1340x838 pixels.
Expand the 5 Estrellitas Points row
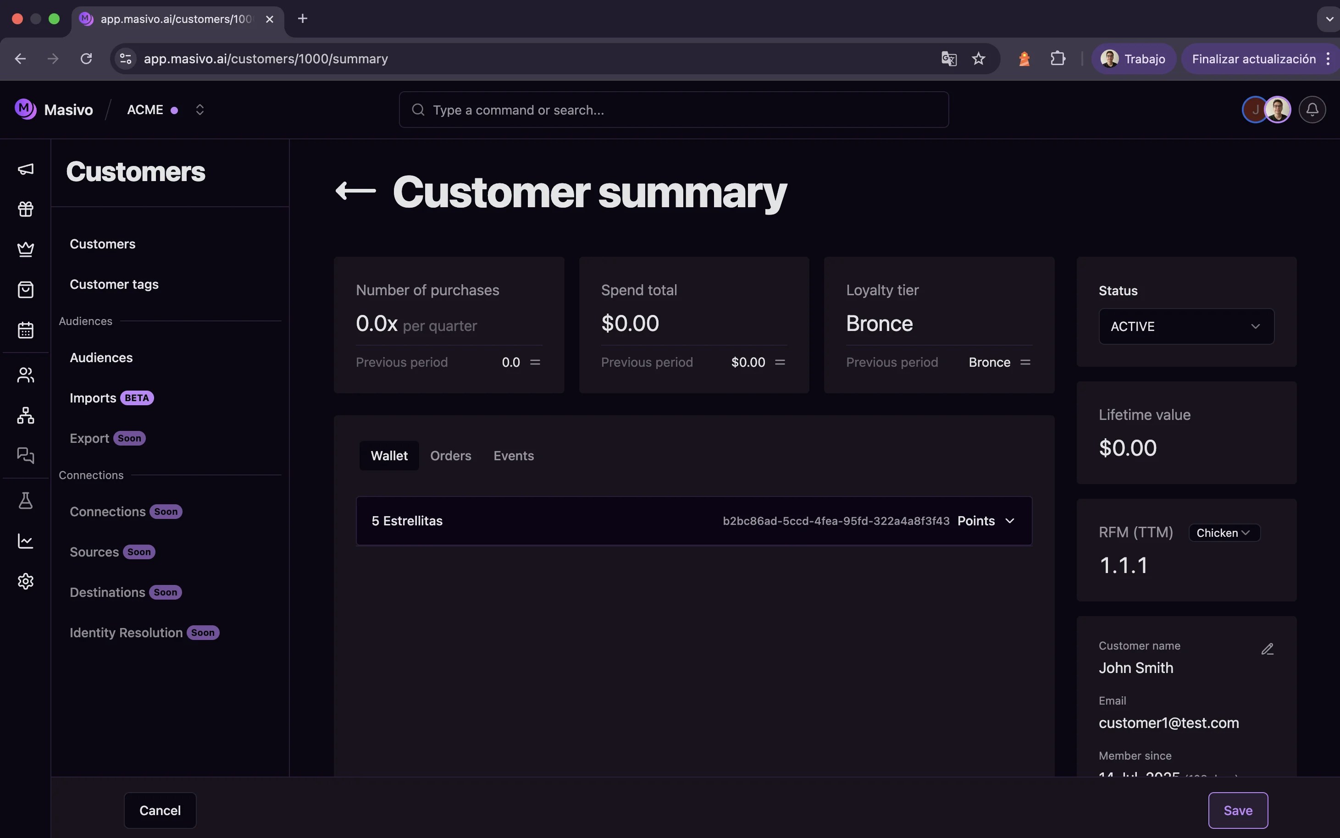point(1009,521)
